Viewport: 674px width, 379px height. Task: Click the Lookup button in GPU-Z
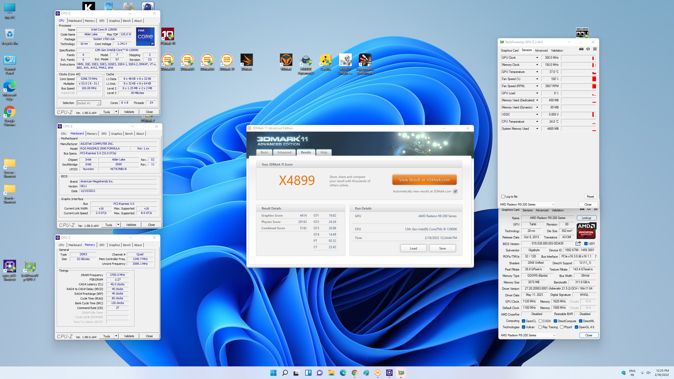tap(586, 218)
